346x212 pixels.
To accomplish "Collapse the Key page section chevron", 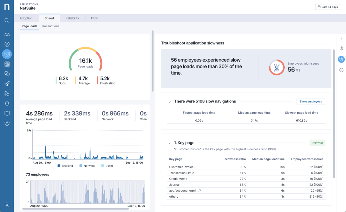I will 170,143.
